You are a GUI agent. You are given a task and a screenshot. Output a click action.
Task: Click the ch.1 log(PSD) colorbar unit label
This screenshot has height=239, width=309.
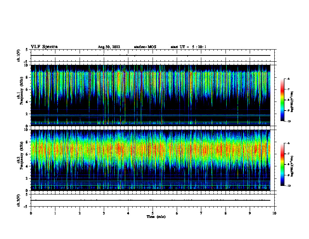click(292, 102)
